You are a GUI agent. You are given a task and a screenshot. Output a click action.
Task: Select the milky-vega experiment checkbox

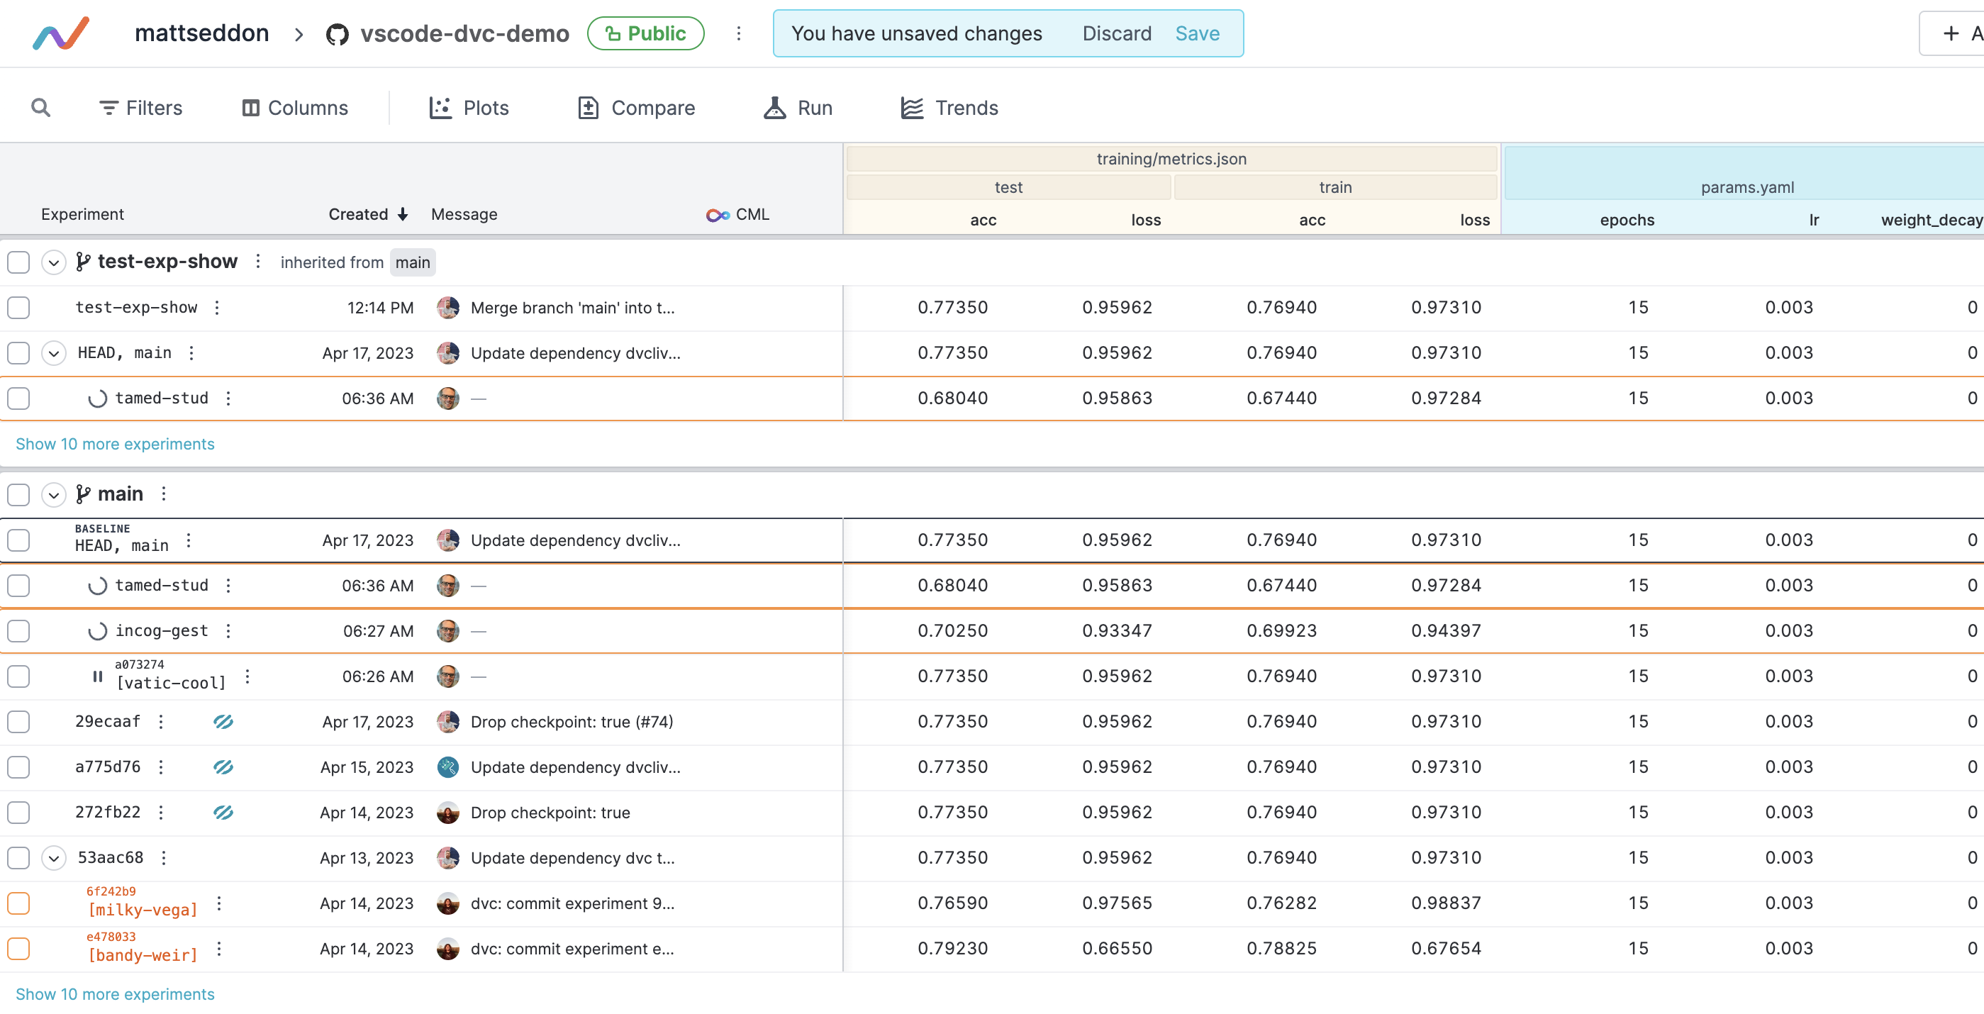point(18,903)
